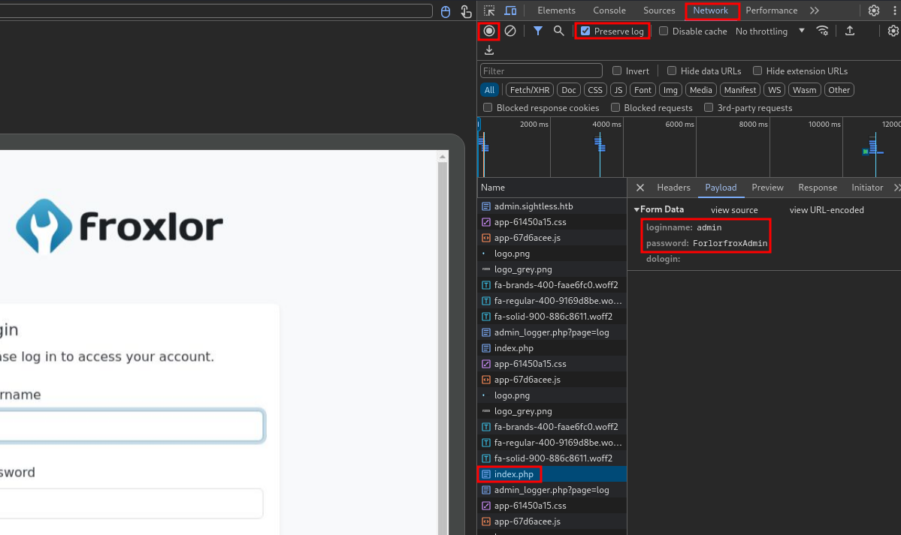The image size is (901, 535).
Task: Click the view source link
Action: (x=734, y=210)
